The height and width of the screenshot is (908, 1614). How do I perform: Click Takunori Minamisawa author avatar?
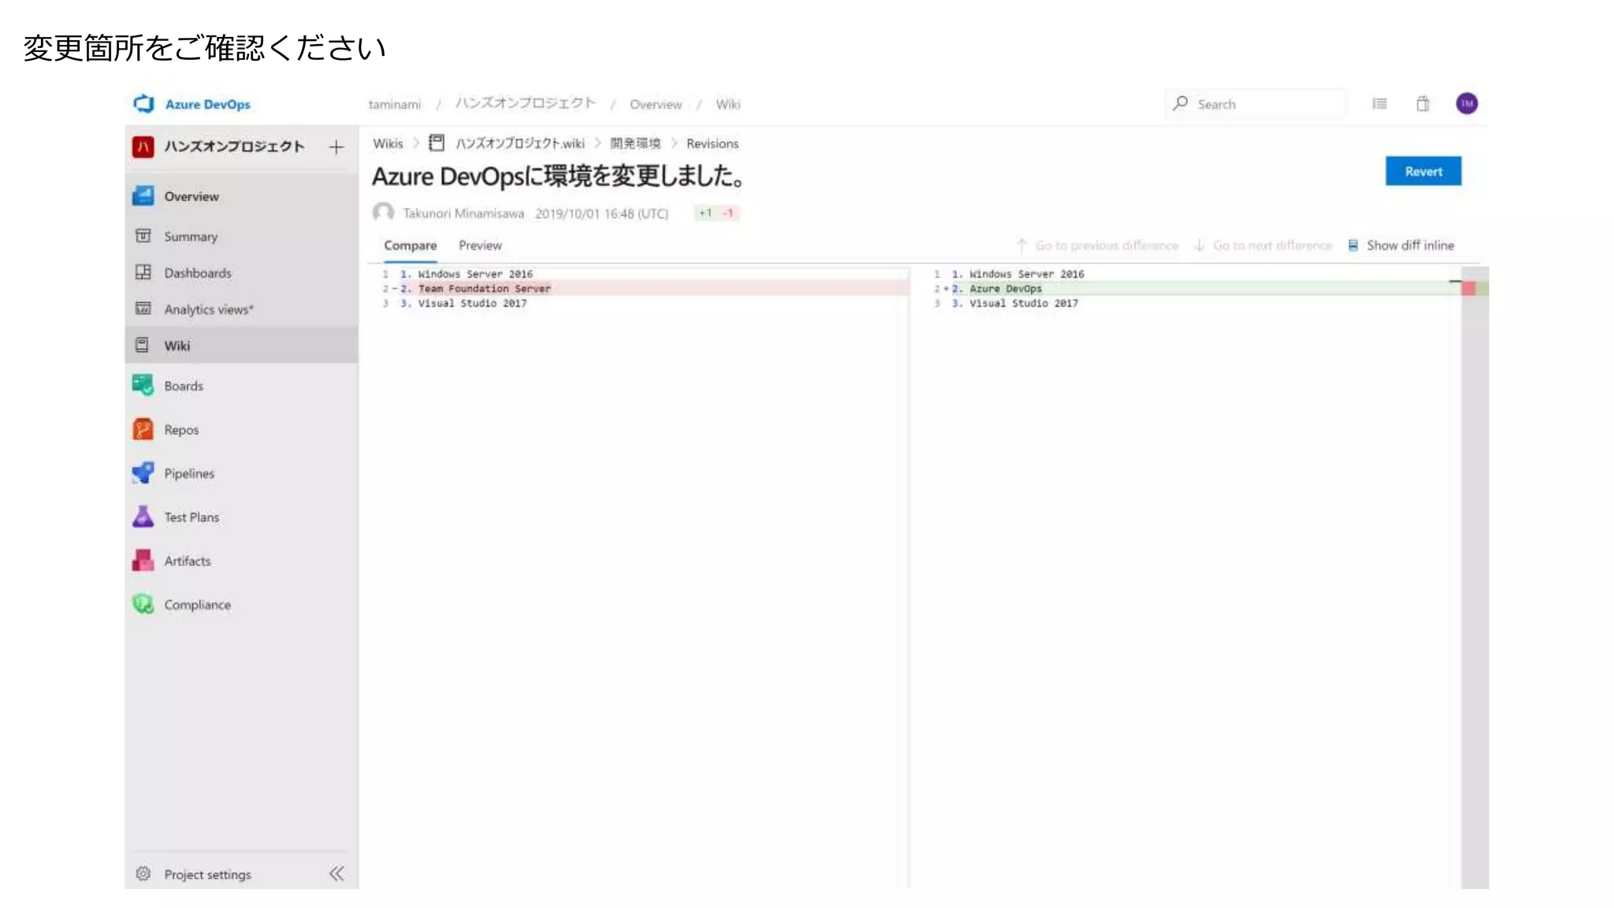(x=384, y=213)
